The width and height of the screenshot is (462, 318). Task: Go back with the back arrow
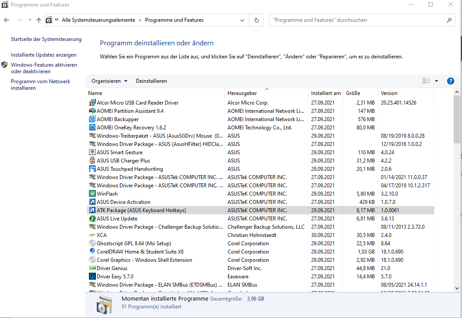tap(7, 20)
